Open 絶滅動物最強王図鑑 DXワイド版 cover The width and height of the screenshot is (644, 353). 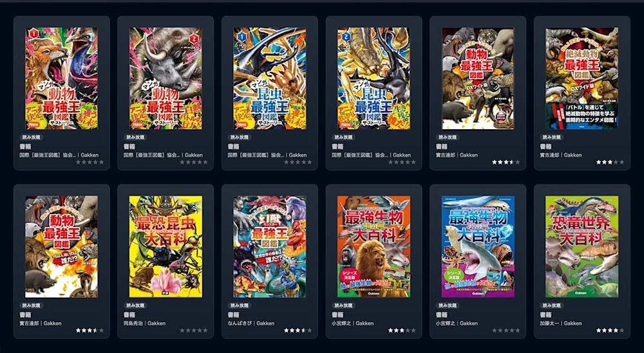point(582,78)
